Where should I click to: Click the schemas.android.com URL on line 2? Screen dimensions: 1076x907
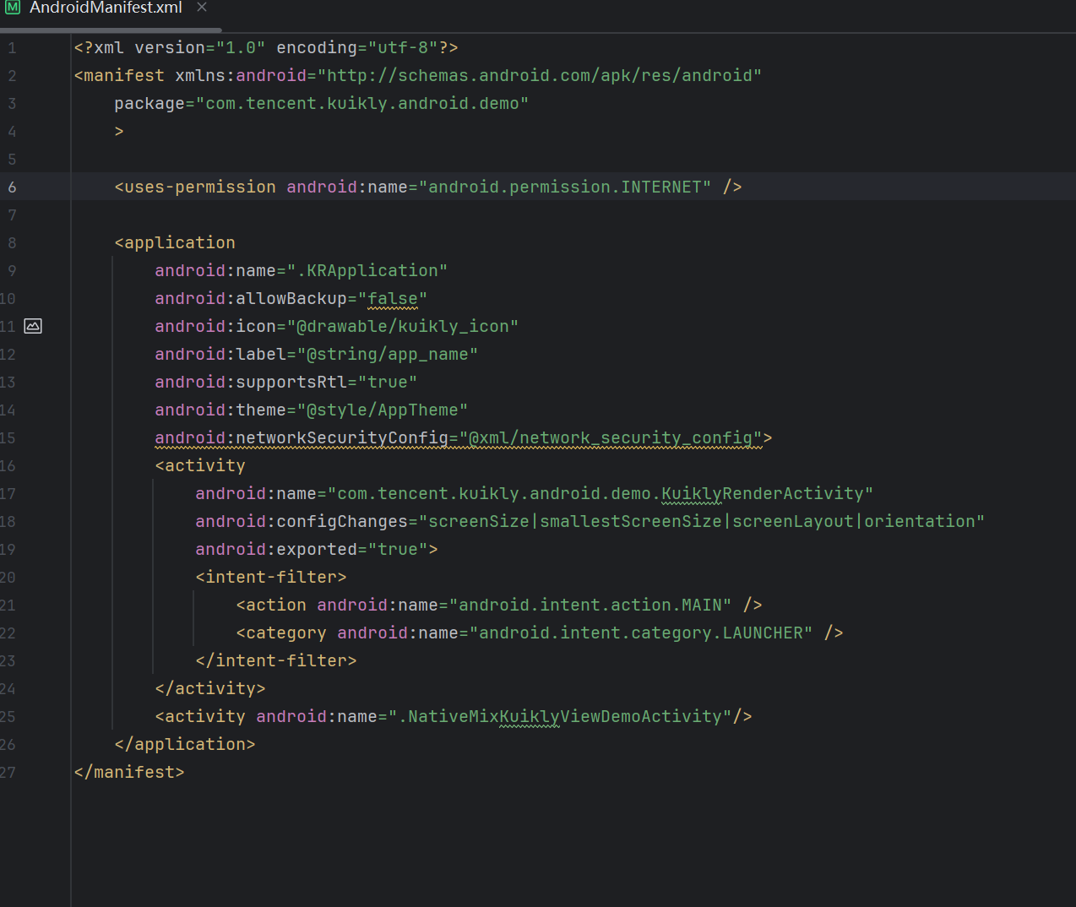pos(540,76)
